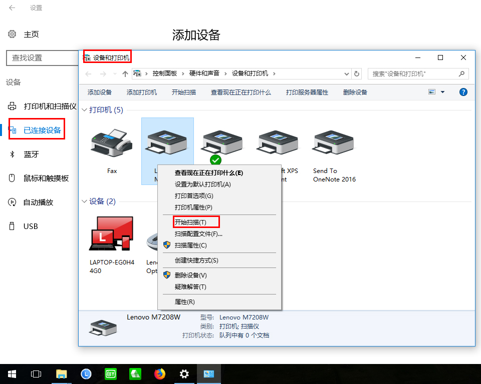Open the Windows Start menu
This screenshot has width=481, height=384.
[x=12, y=374]
